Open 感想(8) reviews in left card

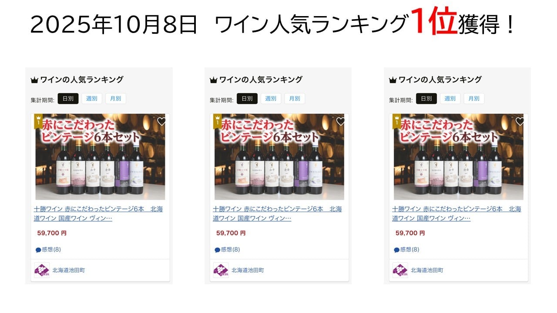pos(48,250)
